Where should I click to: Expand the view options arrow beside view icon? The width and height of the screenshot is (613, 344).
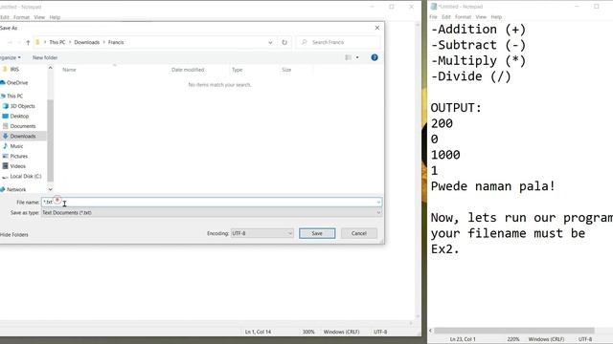[x=357, y=57]
